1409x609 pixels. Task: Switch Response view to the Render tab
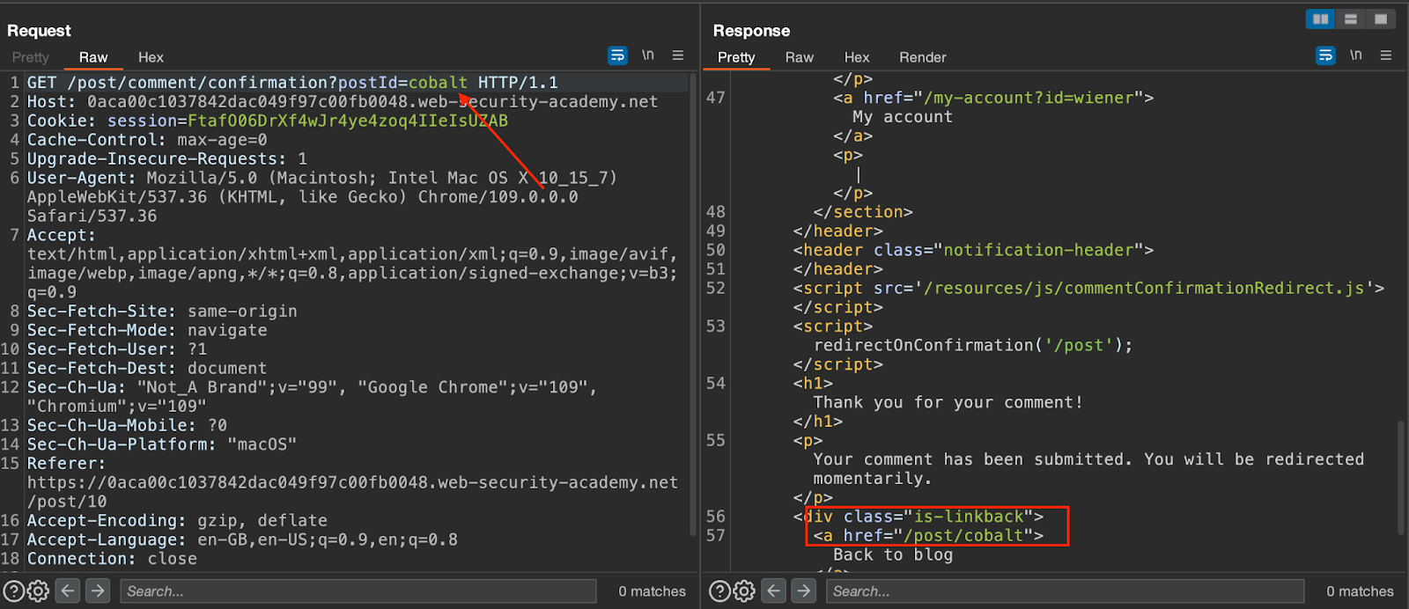[922, 57]
